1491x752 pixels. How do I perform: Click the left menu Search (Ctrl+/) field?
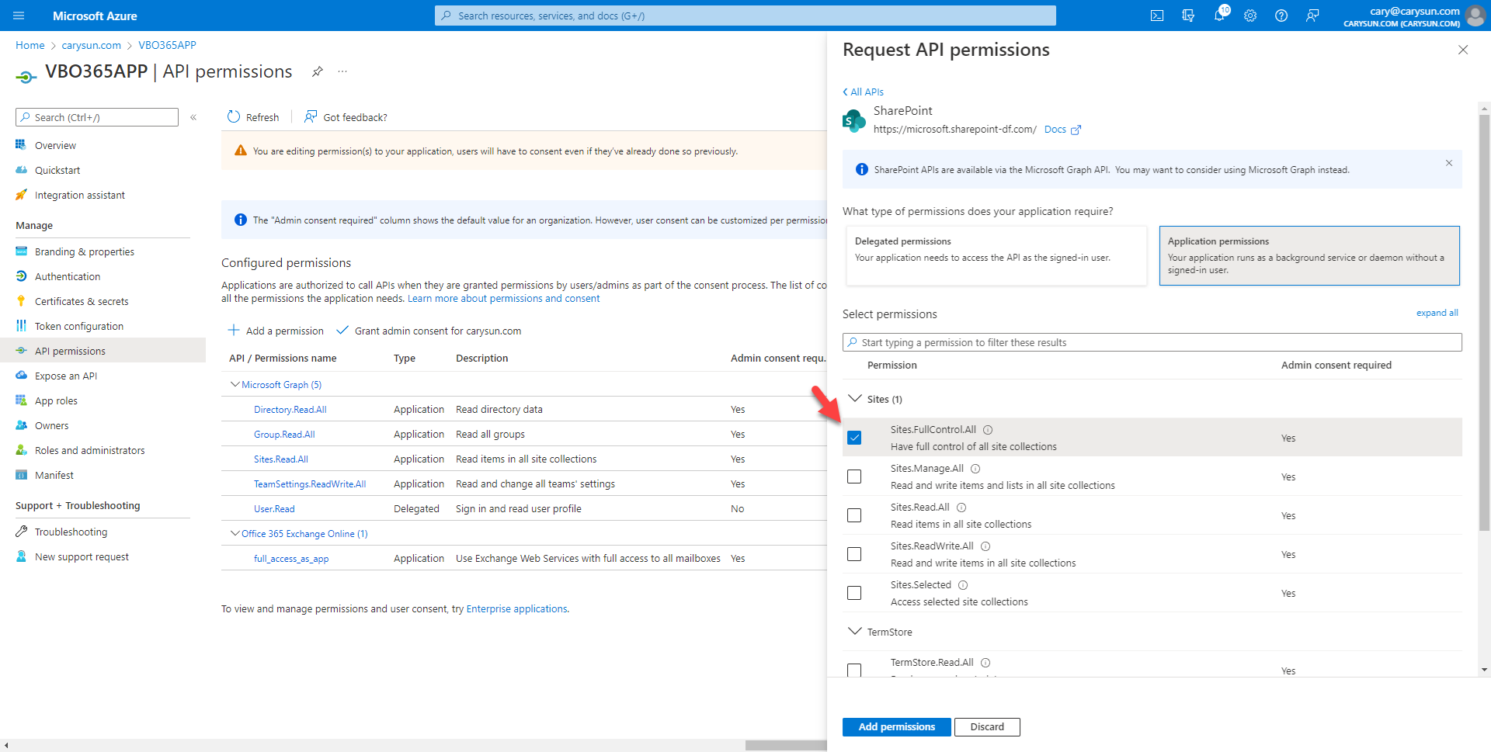coord(97,117)
